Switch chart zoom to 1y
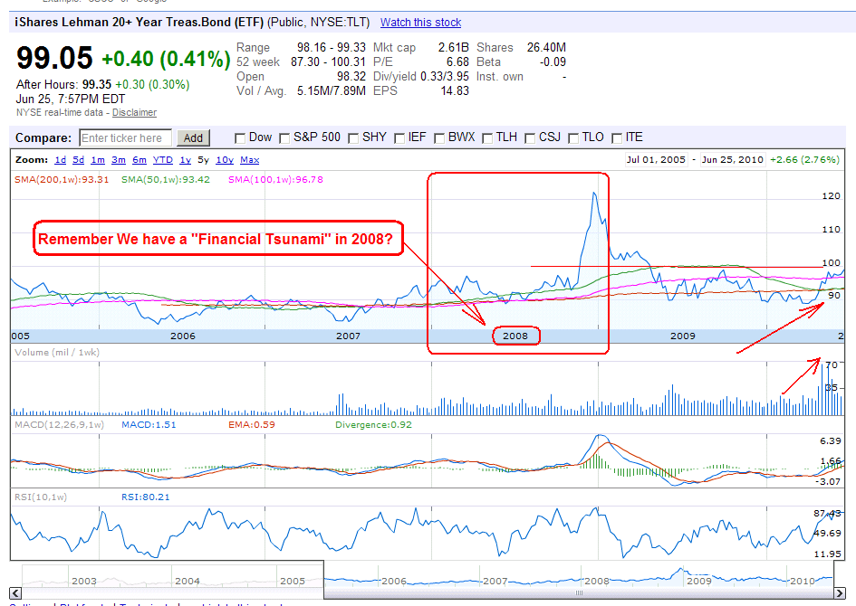The width and height of the screenshot is (856, 606). click(x=186, y=160)
